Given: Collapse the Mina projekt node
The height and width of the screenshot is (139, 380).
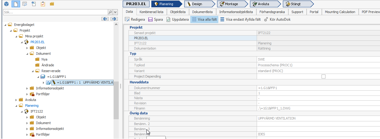Looking at the screenshot, I should pos(16,36).
